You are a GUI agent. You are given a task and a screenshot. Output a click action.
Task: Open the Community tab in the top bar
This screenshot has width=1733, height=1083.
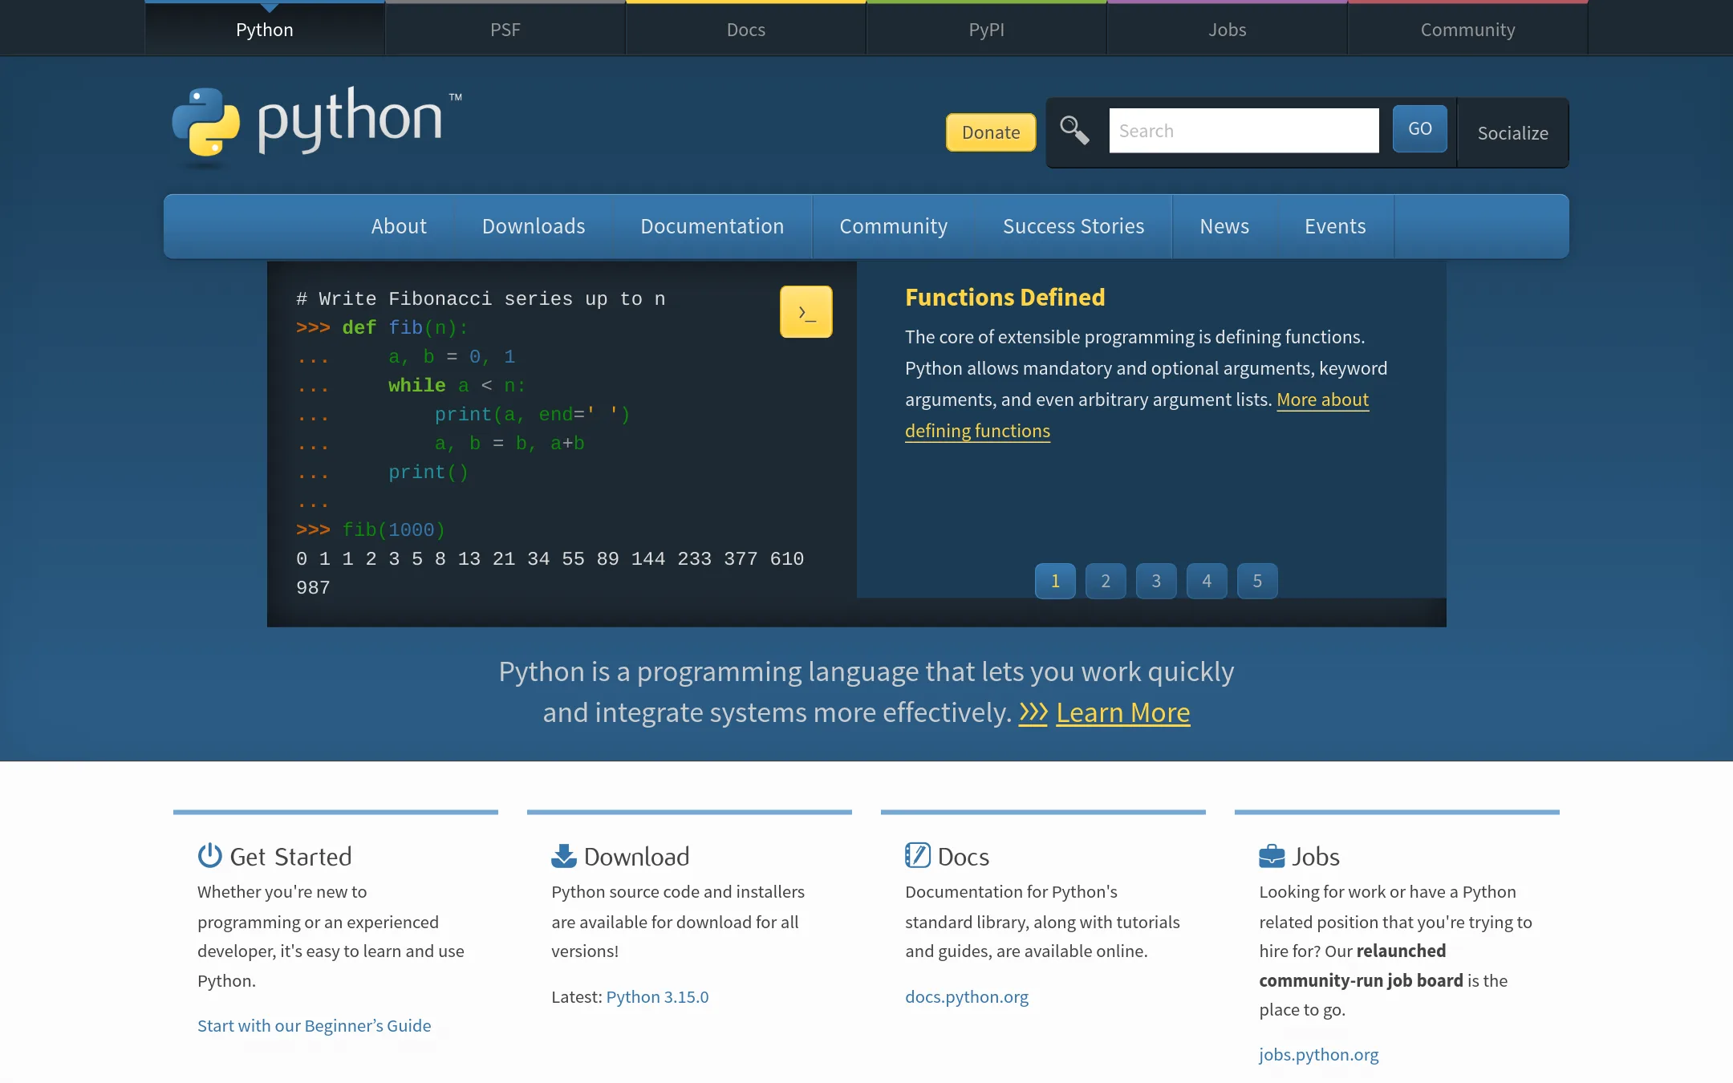click(1468, 30)
